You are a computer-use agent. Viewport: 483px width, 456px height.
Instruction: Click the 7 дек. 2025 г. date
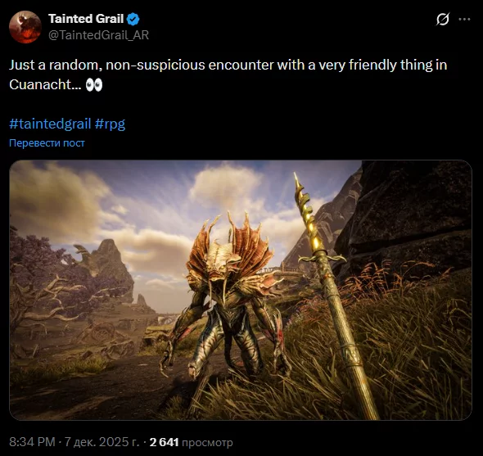coord(102,442)
